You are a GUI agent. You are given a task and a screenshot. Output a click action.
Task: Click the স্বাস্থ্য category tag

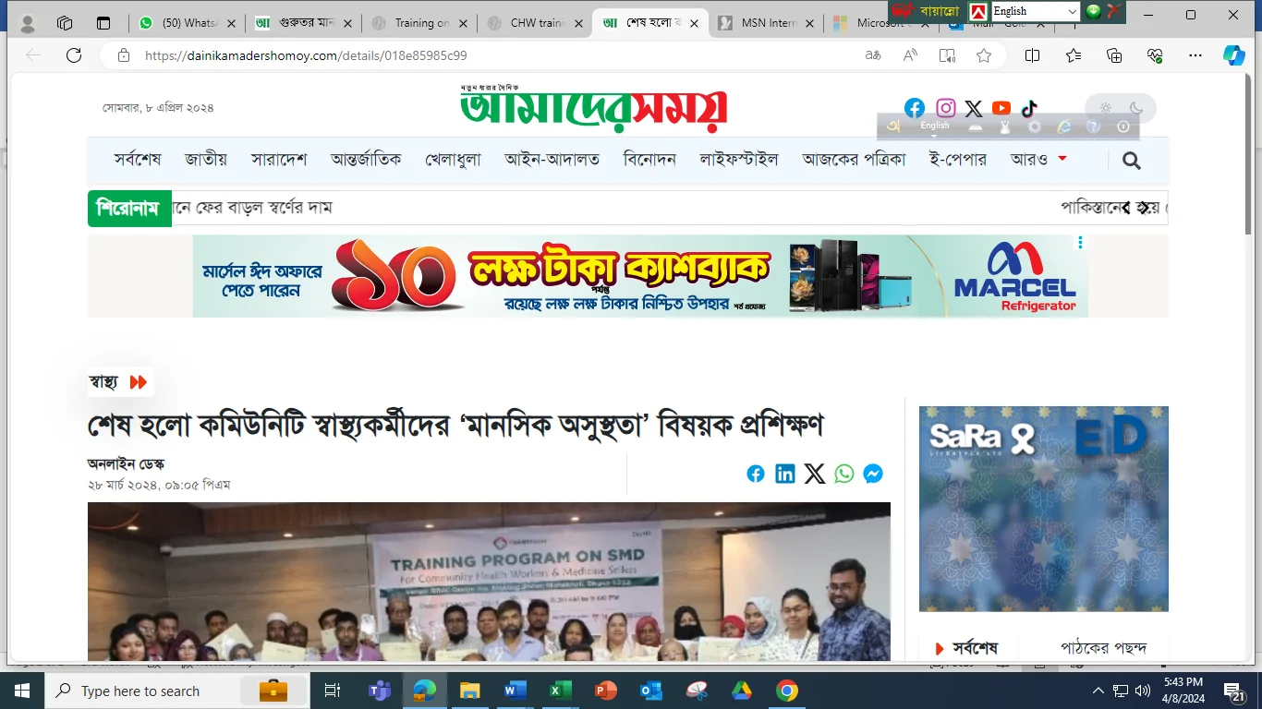[119, 382]
